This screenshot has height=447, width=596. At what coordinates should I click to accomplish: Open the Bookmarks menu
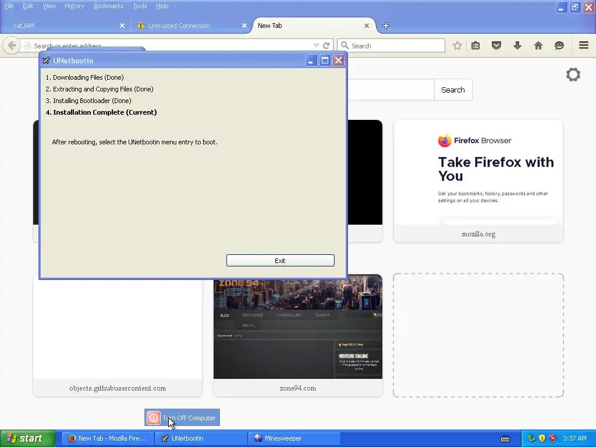click(x=109, y=6)
